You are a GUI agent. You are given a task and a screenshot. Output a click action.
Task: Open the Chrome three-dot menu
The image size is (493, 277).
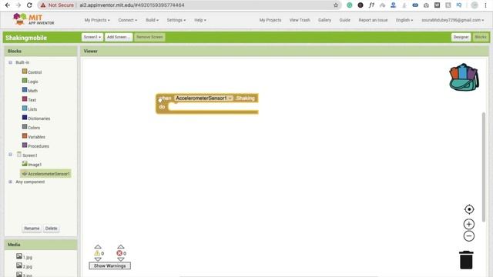coord(485,5)
